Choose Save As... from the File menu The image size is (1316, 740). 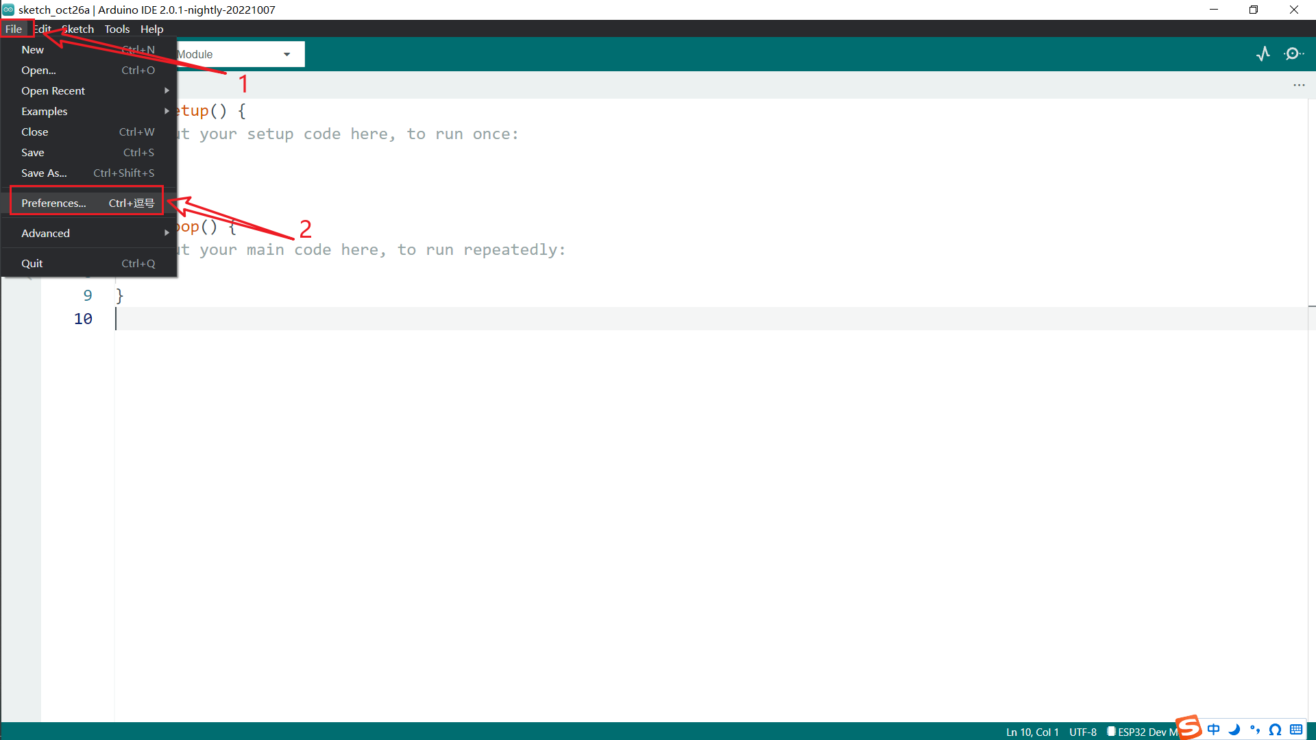pos(89,173)
